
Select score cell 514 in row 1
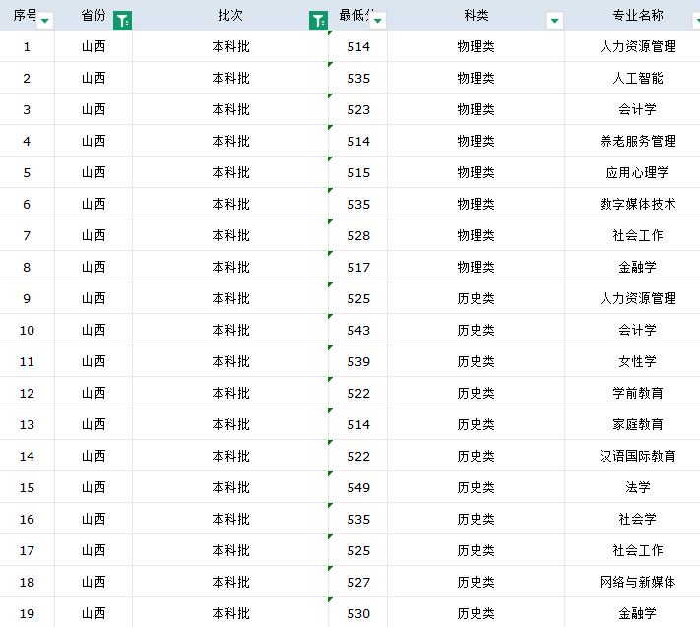click(x=358, y=46)
